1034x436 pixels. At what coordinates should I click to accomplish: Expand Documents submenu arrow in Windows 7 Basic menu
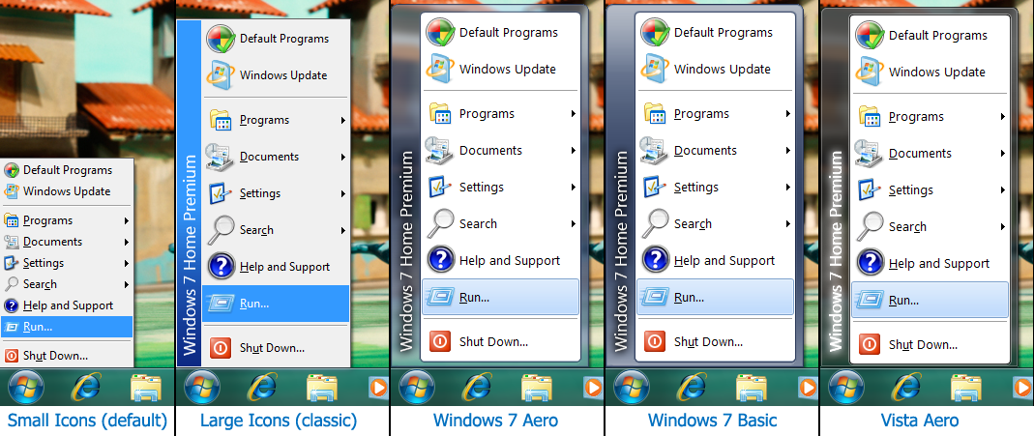(788, 151)
